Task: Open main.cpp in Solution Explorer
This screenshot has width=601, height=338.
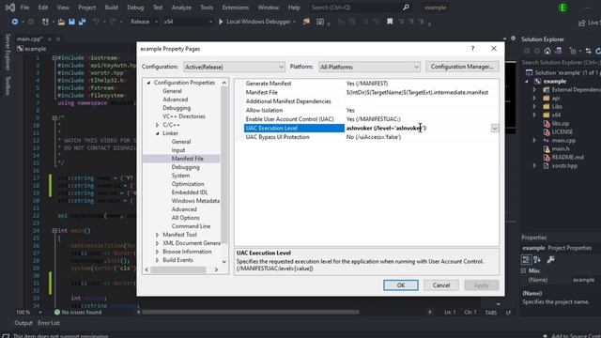Action: [563, 141]
